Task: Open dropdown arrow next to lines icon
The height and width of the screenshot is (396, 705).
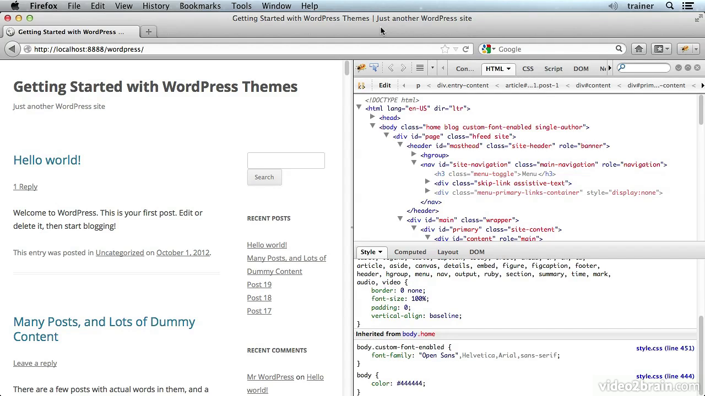Action: point(432,68)
